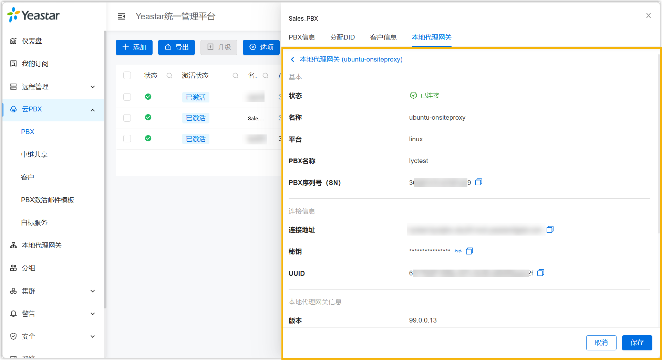This screenshot has width=662, height=360.
Task: Click the search icon beside 状态 column
Action: [x=169, y=76]
